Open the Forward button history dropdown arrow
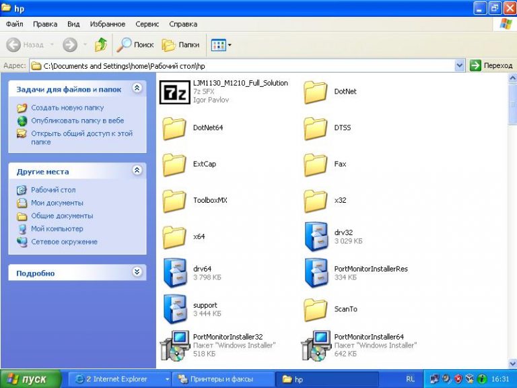This screenshot has height=388, width=517. tap(85, 44)
